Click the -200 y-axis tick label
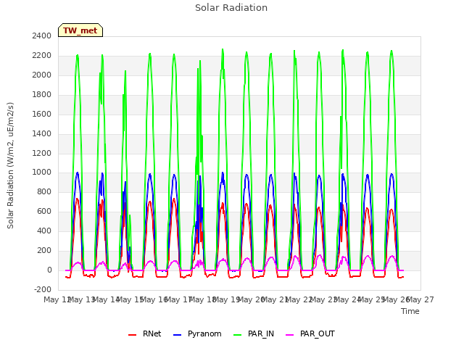 tap(43, 289)
